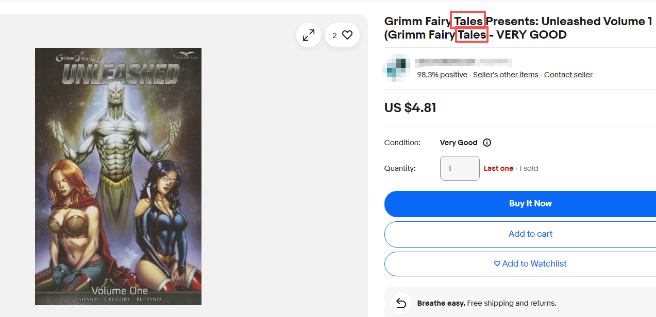Viewport: 656px width, 317px height.
Task: Open the 98.3% positive feedback link
Action: click(x=442, y=75)
